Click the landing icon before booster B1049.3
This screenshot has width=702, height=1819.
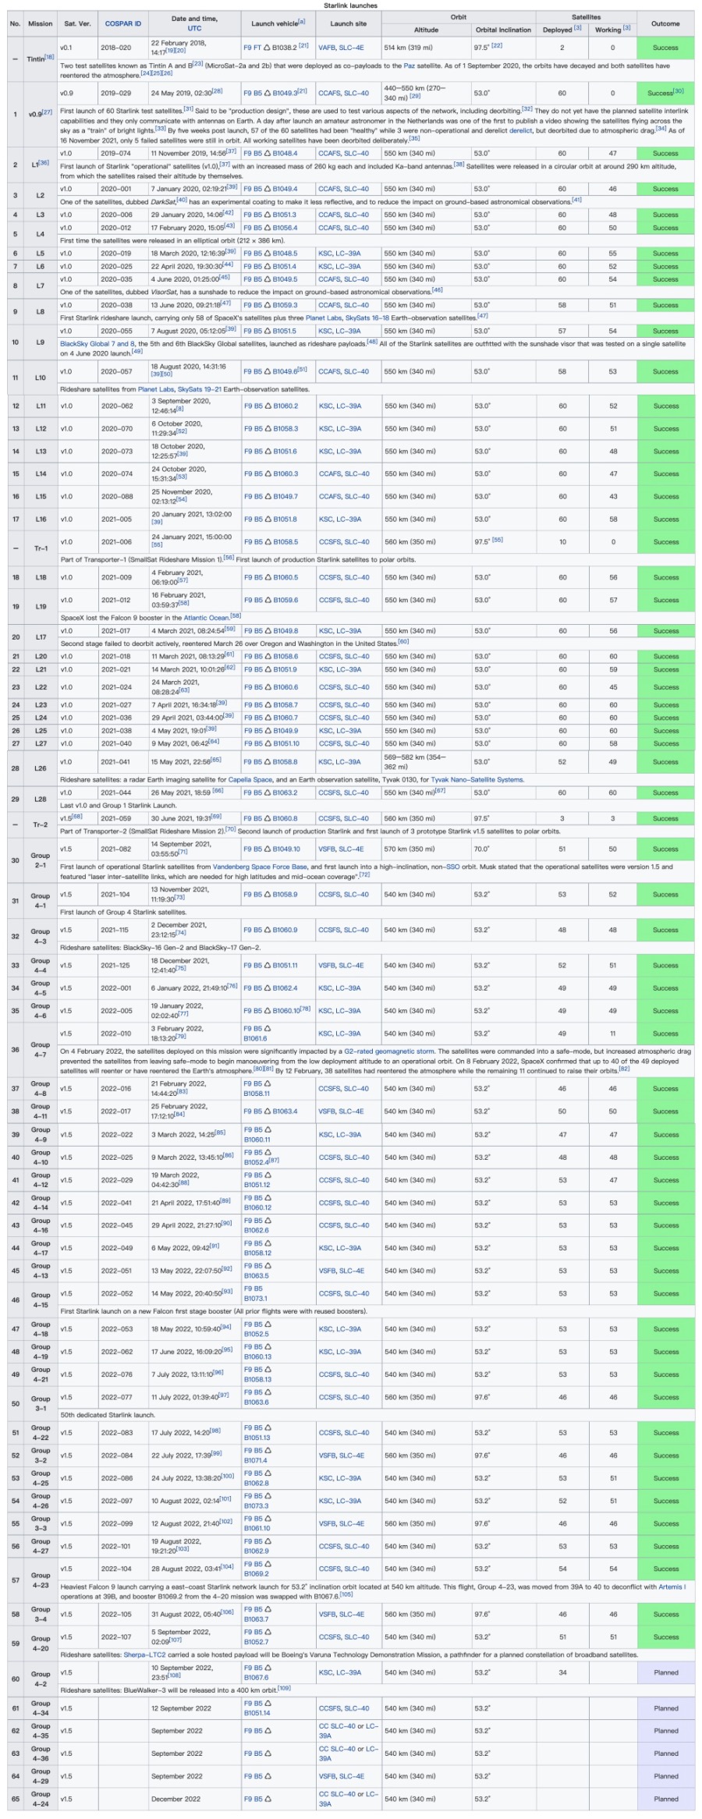tap(268, 93)
